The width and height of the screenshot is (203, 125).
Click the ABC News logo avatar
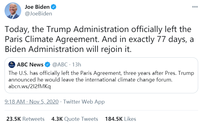coord(12,64)
